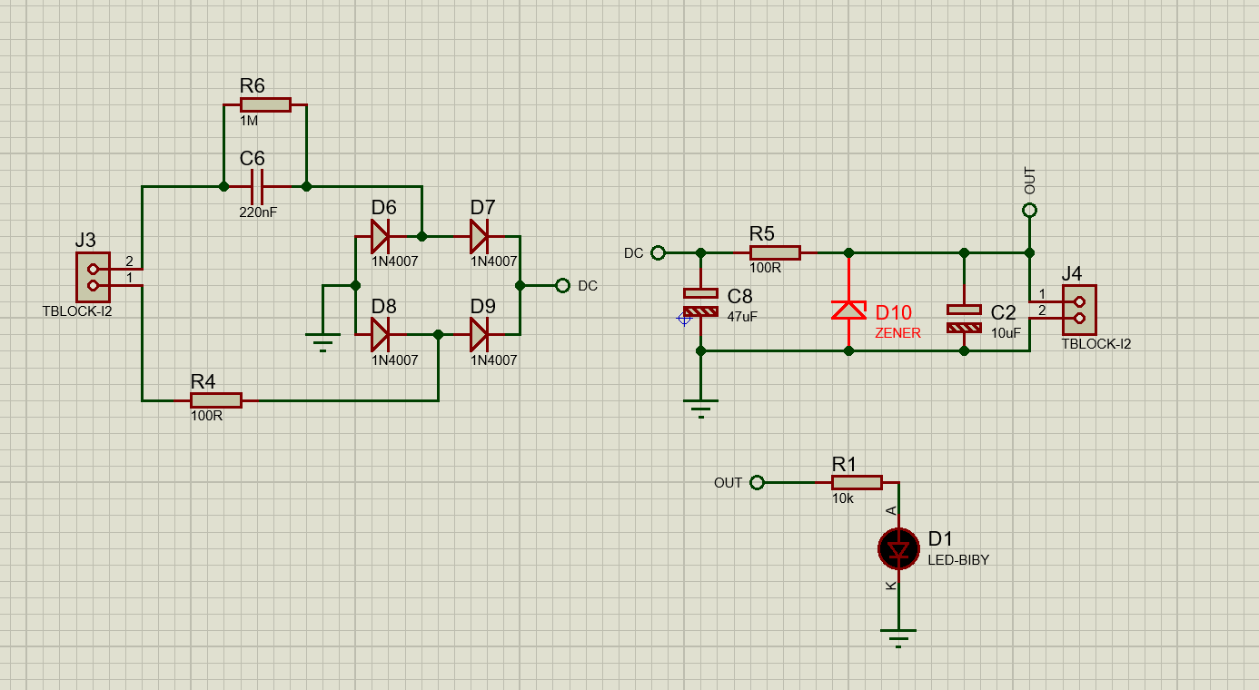Click the 220nF value label
Image resolution: width=1259 pixels, height=690 pixels.
pyautogui.click(x=258, y=212)
